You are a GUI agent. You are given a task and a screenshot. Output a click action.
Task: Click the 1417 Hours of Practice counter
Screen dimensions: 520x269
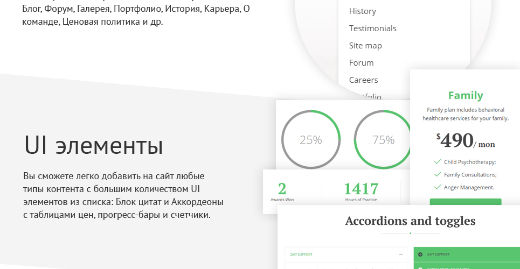tap(361, 192)
